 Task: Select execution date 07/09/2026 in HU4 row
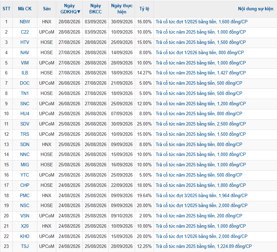[122, 113]
